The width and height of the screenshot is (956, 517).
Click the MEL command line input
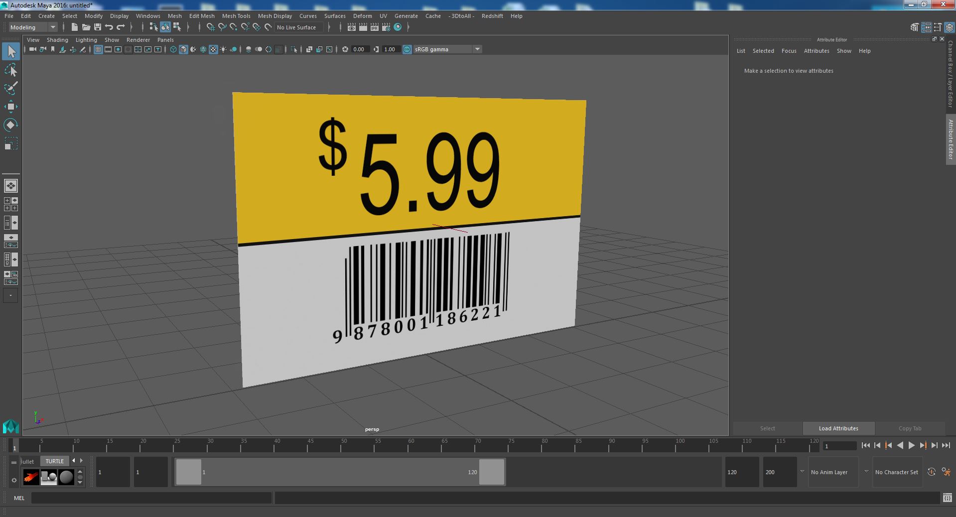click(x=151, y=498)
